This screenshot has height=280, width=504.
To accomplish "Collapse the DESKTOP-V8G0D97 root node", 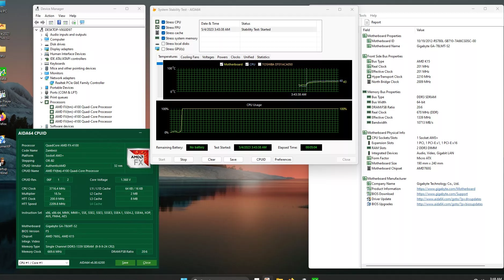I will [36, 30].
